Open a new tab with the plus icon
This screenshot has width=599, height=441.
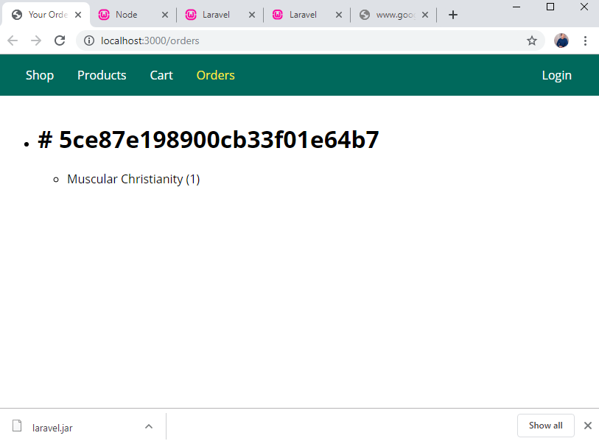[453, 15]
